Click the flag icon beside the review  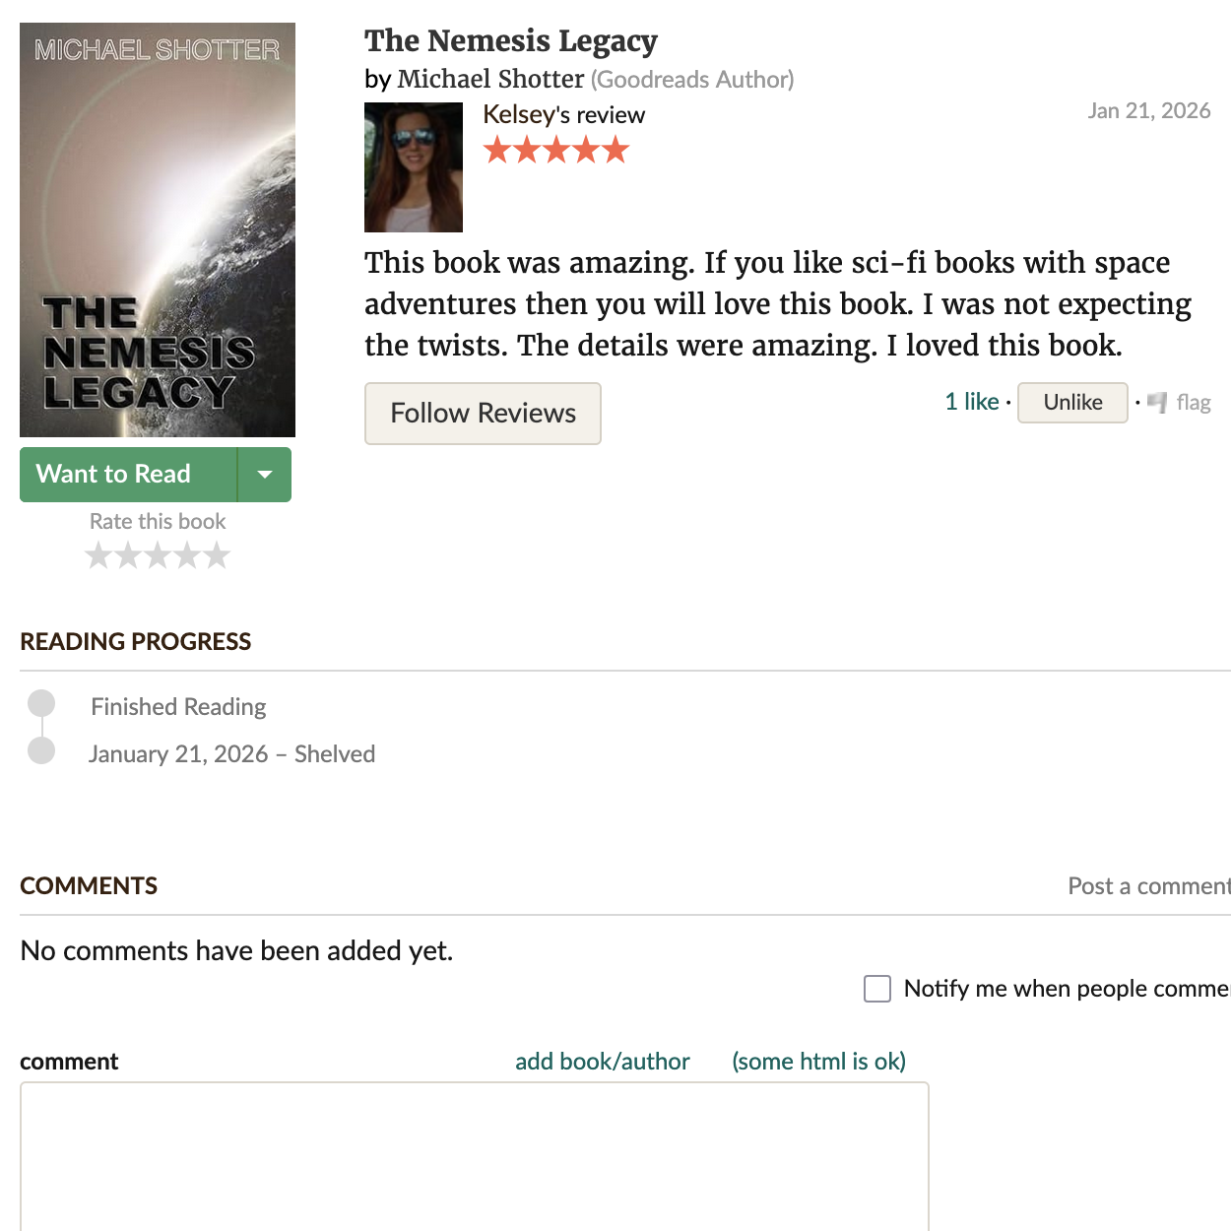tap(1157, 402)
